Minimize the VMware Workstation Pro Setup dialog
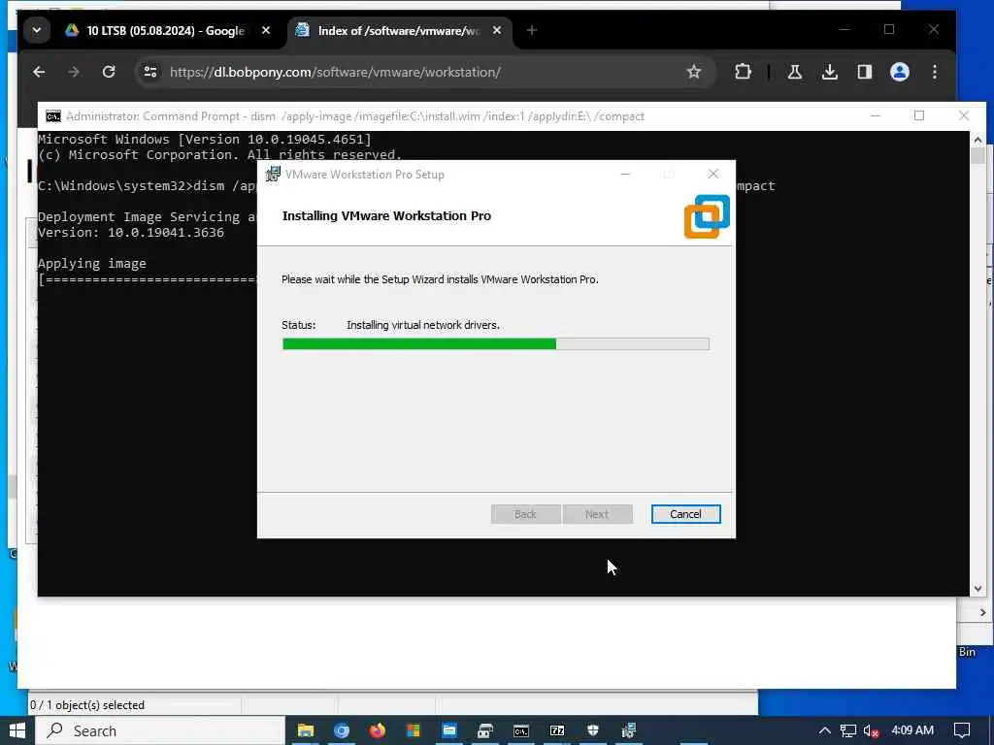This screenshot has width=994, height=745. pos(625,175)
